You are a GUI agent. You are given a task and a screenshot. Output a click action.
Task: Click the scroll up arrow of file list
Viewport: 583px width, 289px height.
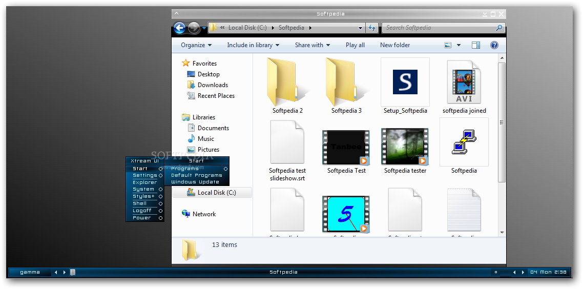(502, 58)
